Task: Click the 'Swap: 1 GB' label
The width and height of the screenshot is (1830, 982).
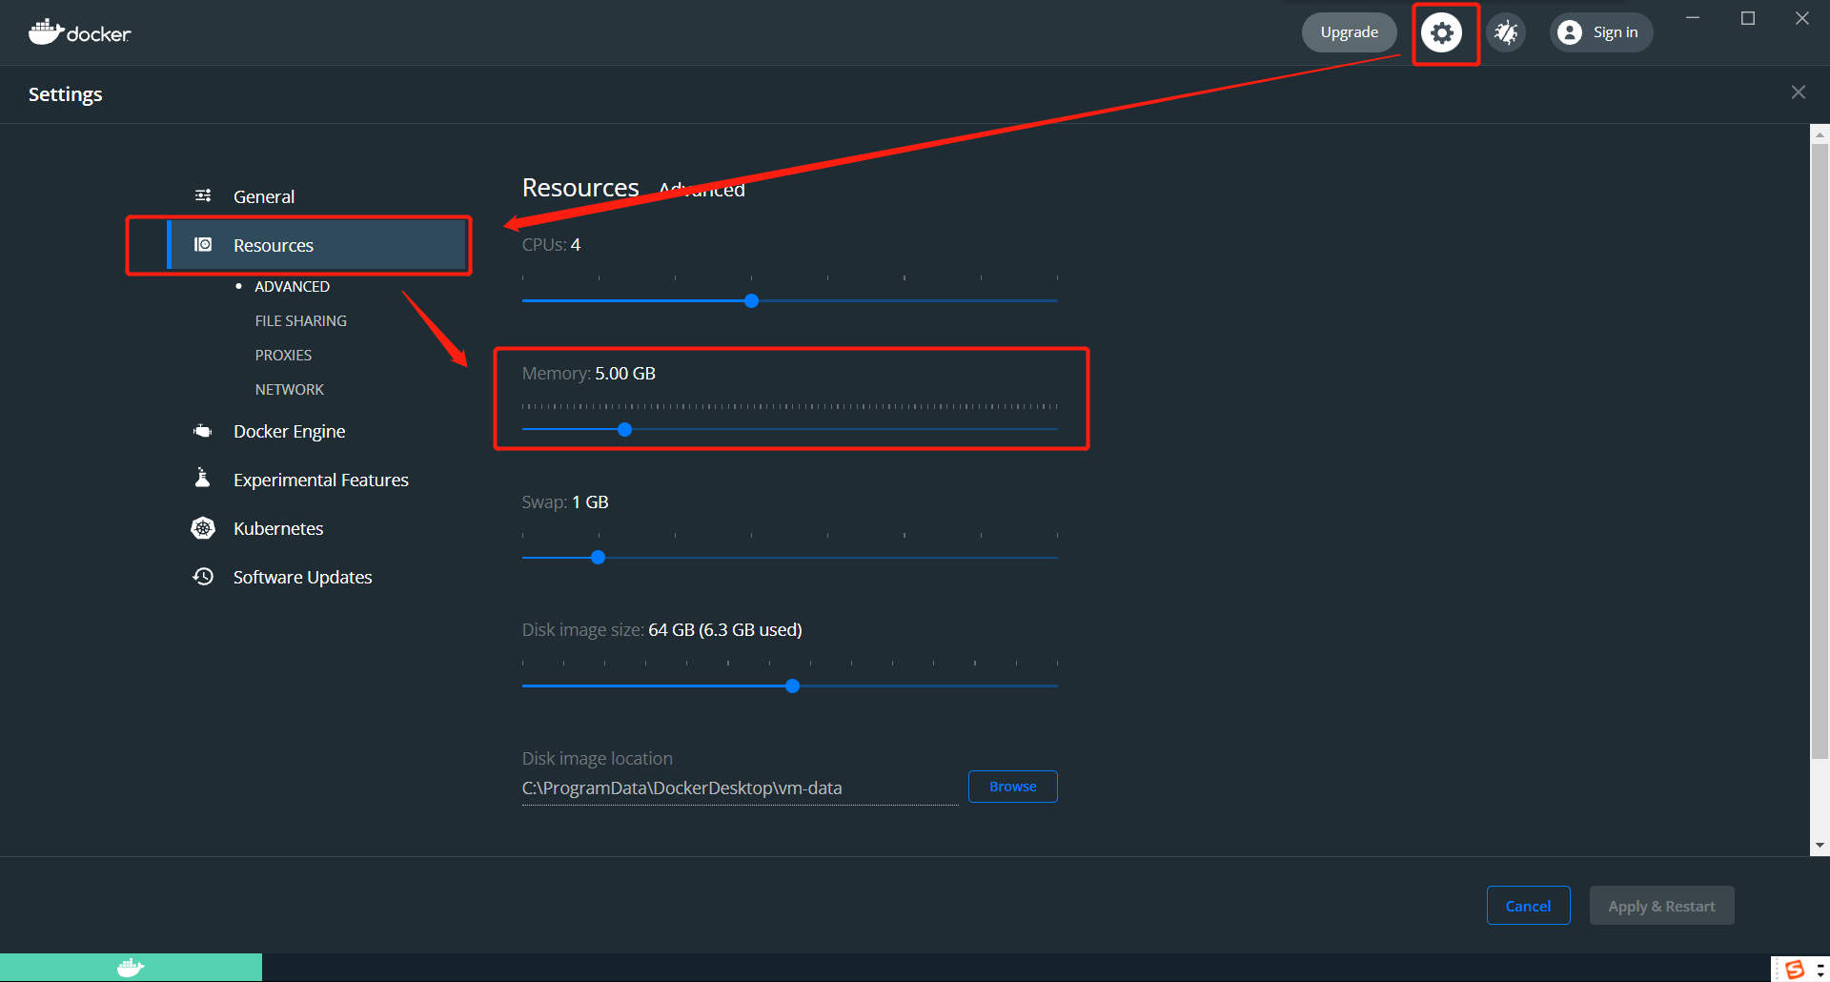Action: click(x=564, y=501)
